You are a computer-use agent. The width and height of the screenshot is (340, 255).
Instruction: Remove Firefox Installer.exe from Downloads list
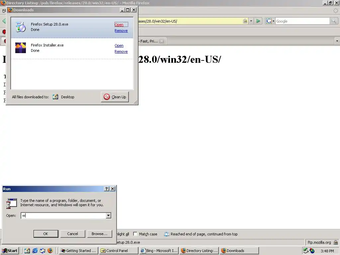click(121, 51)
